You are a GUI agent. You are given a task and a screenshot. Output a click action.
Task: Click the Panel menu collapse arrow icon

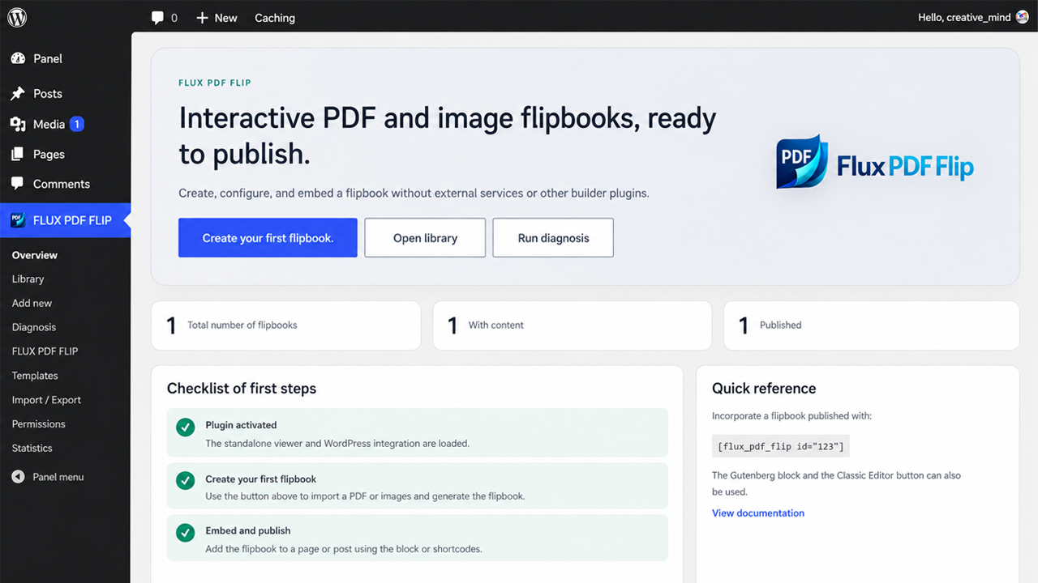pos(18,477)
